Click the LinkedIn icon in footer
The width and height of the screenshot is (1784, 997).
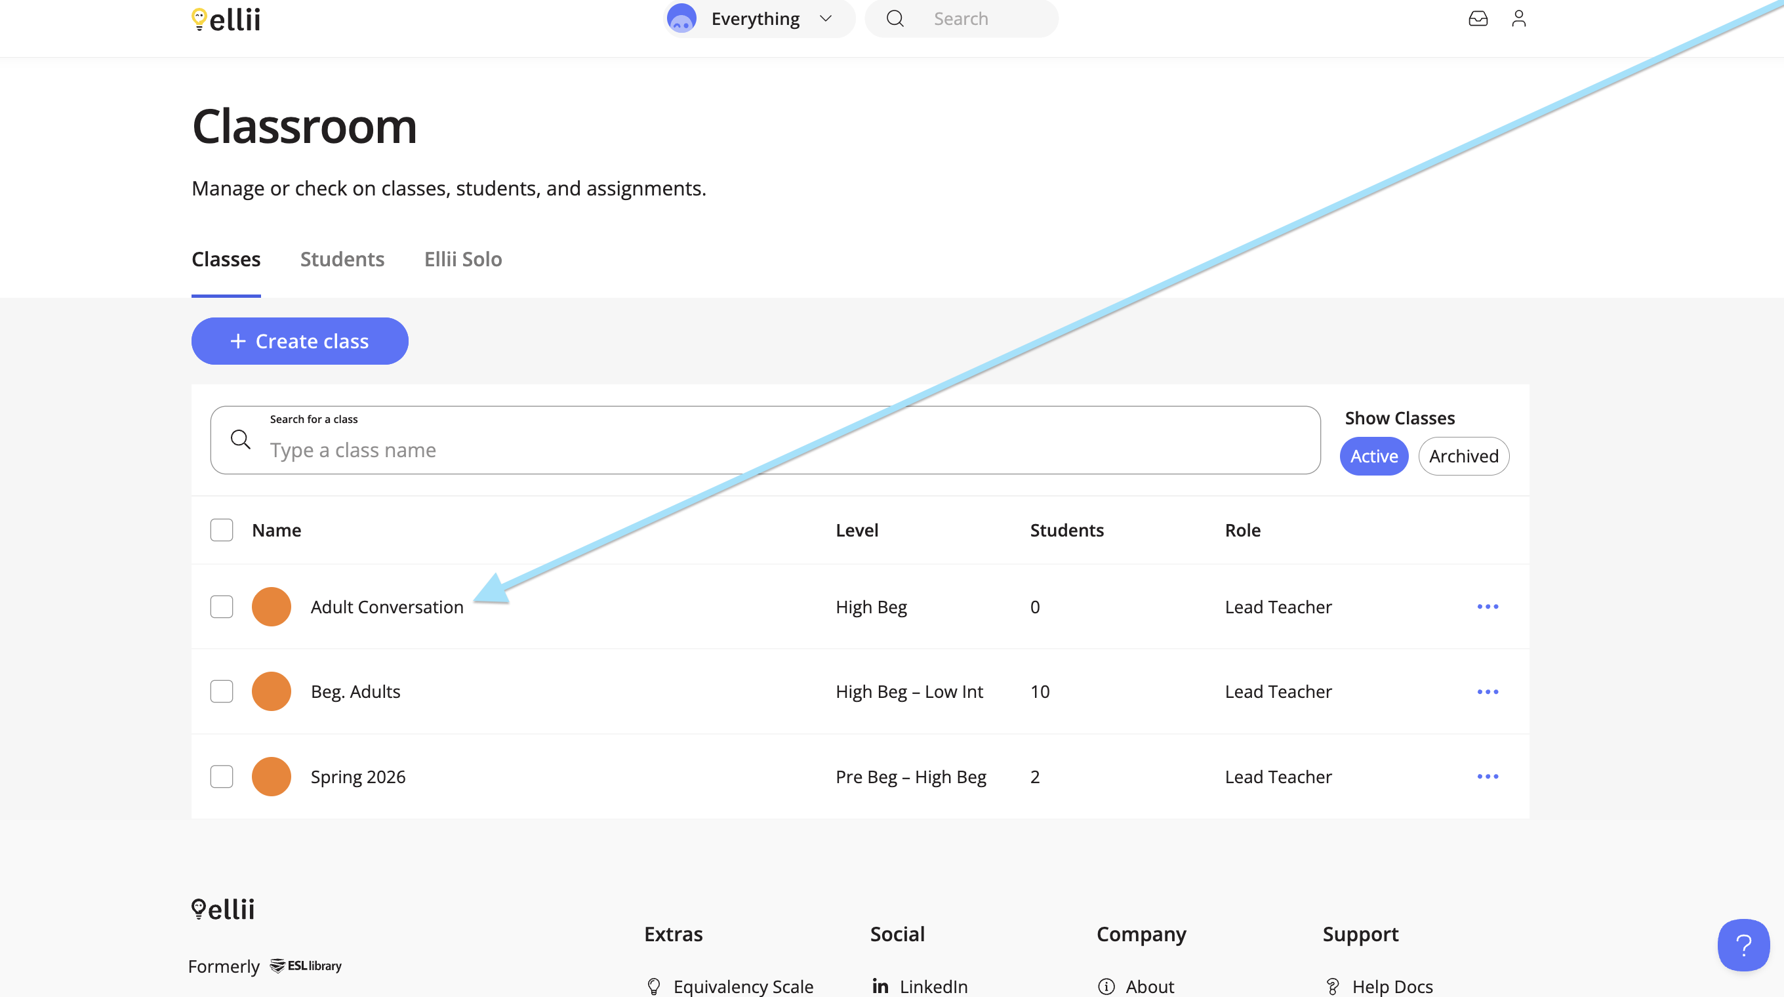880,986
